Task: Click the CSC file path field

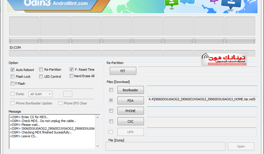Action: pos(202,121)
